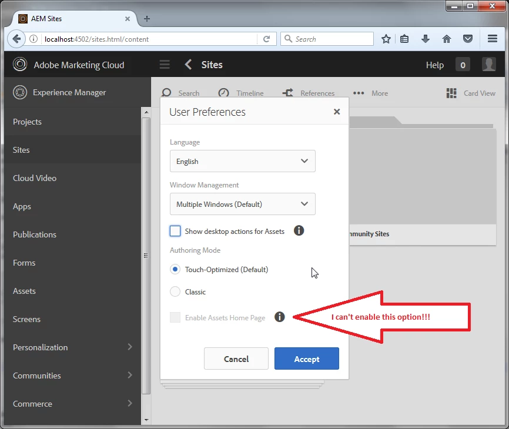The width and height of the screenshot is (509, 429).
Task: Bookmark this page with the star icon
Action: 386,39
